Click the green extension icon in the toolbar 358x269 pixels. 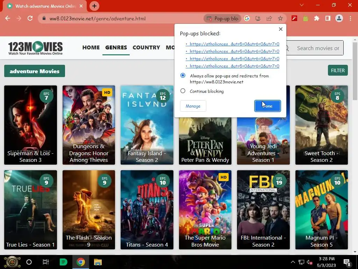pos(306,18)
